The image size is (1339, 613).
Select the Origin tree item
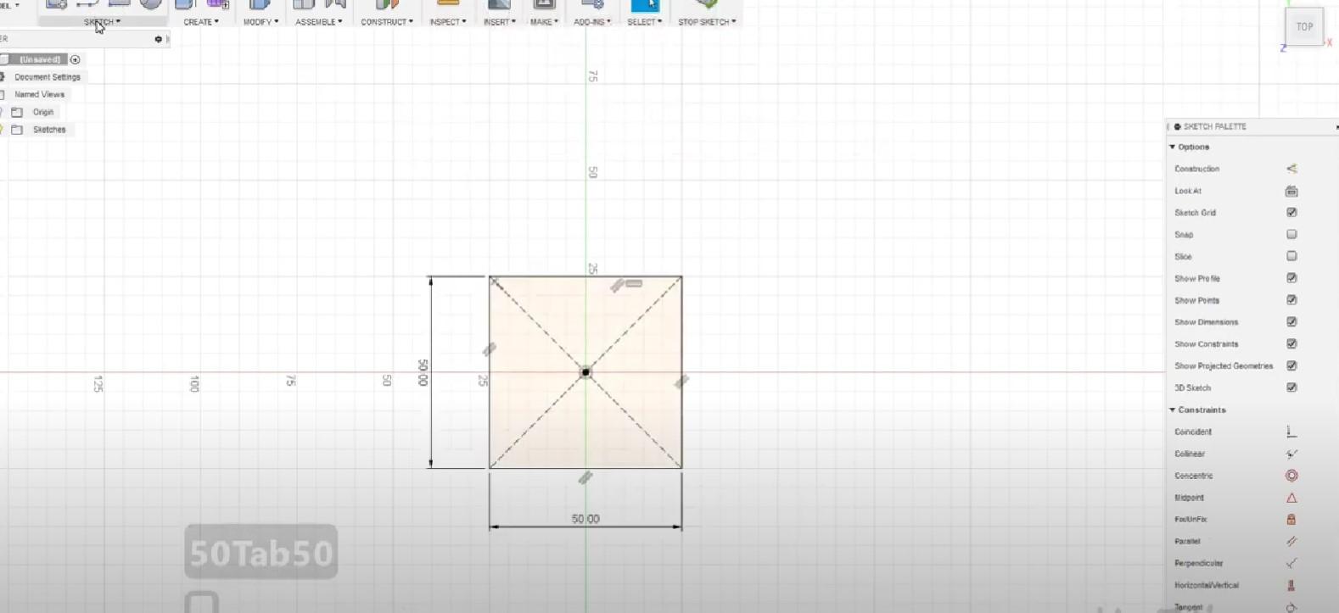43,112
